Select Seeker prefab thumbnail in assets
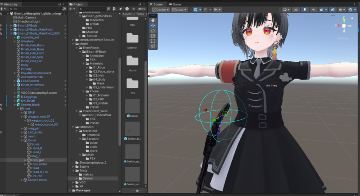The height and width of the screenshot is (196, 360). point(132,106)
